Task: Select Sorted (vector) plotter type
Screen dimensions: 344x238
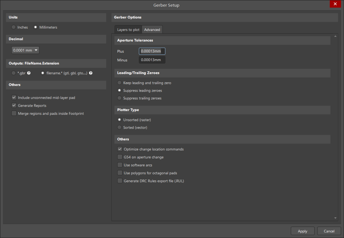Action: (x=119, y=127)
